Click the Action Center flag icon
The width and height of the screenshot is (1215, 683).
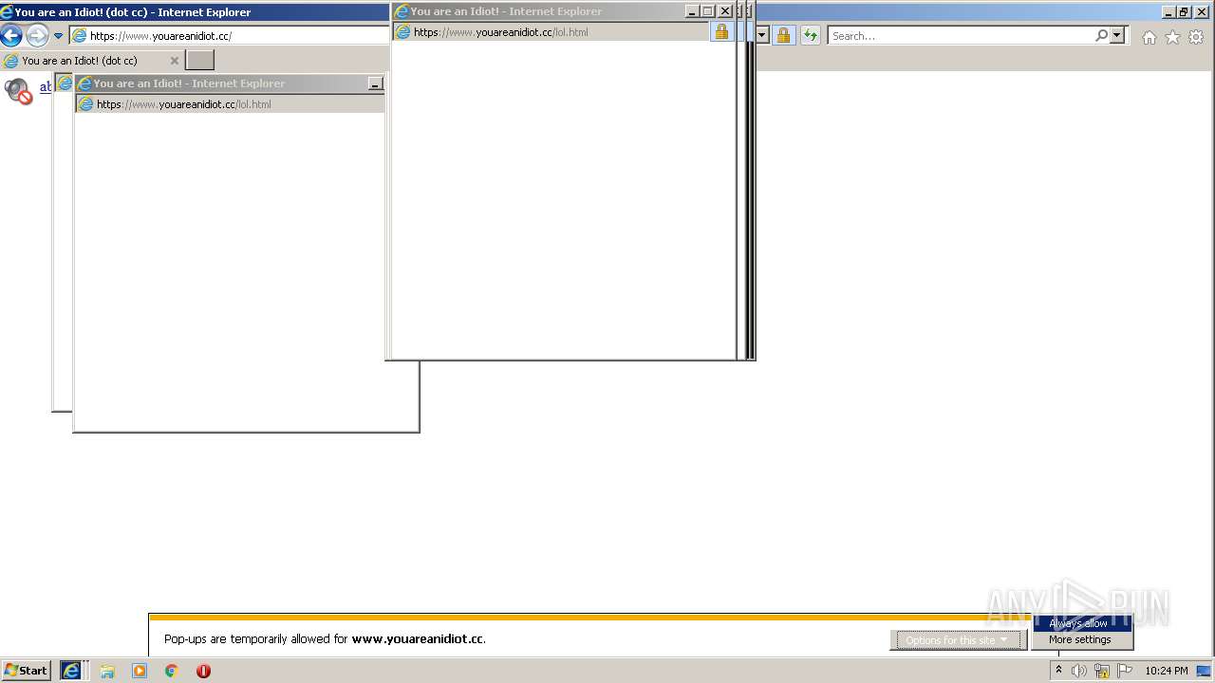tap(1125, 671)
